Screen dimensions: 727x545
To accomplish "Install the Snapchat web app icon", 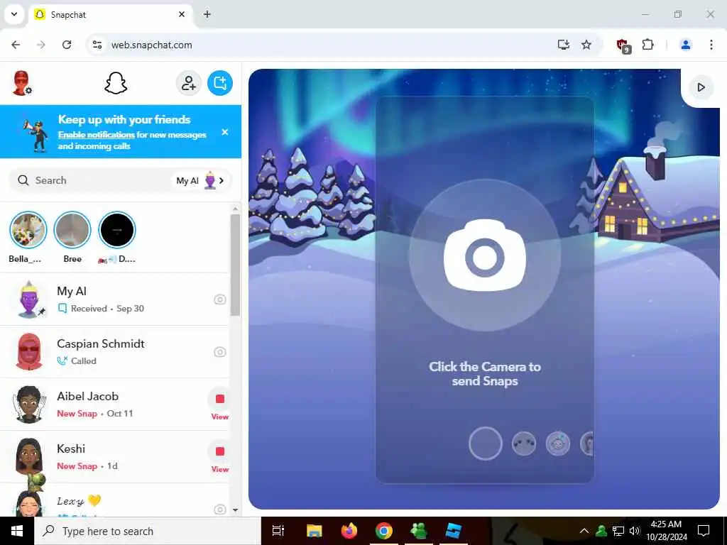I will [x=563, y=45].
